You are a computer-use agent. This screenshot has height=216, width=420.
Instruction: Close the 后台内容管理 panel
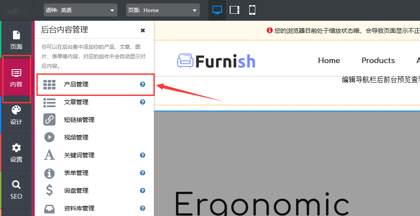tap(143, 30)
